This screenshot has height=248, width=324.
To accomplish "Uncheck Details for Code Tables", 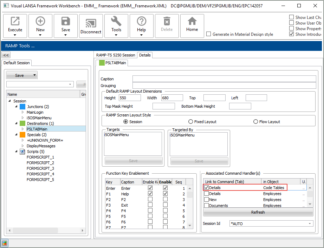I will [206, 188].
